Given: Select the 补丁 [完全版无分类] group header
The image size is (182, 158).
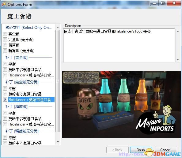Looking at the screenshot, I should pyautogui.click(x=22, y=82).
